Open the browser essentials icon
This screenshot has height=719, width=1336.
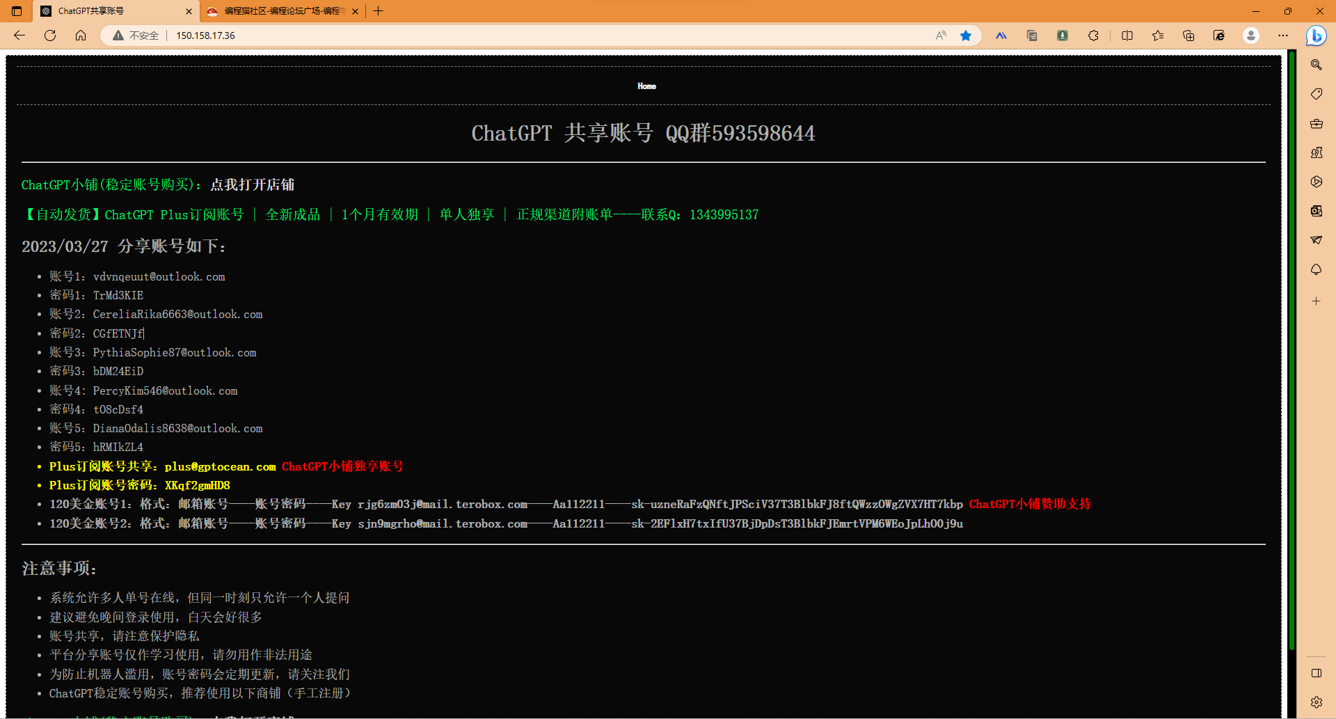[1219, 35]
